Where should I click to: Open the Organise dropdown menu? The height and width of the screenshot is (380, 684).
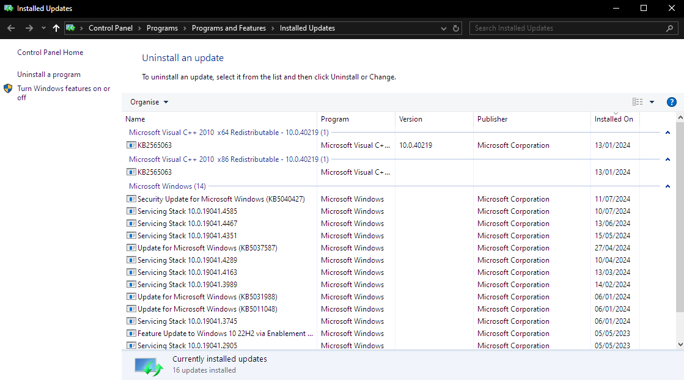[149, 102]
